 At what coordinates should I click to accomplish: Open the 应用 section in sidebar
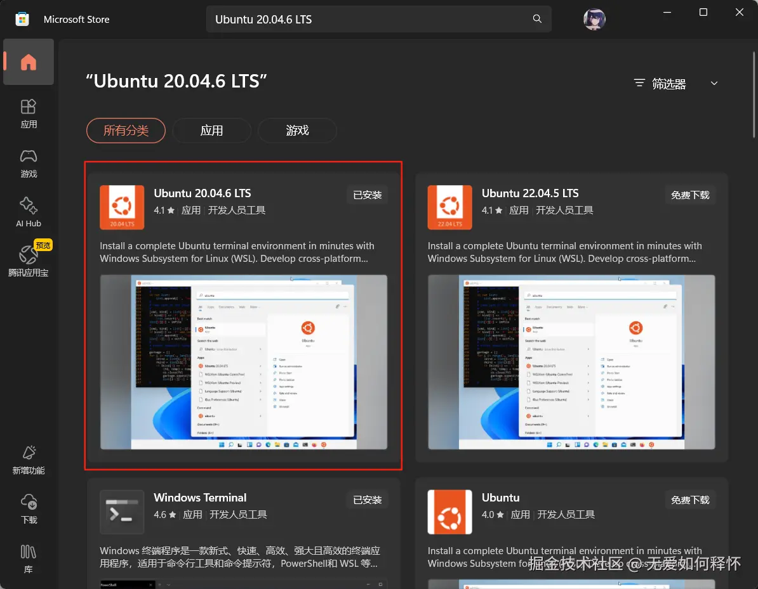(29, 114)
